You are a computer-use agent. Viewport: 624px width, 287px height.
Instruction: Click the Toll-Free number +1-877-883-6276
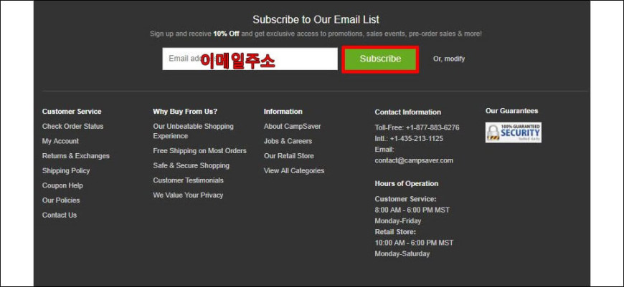(432, 128)
